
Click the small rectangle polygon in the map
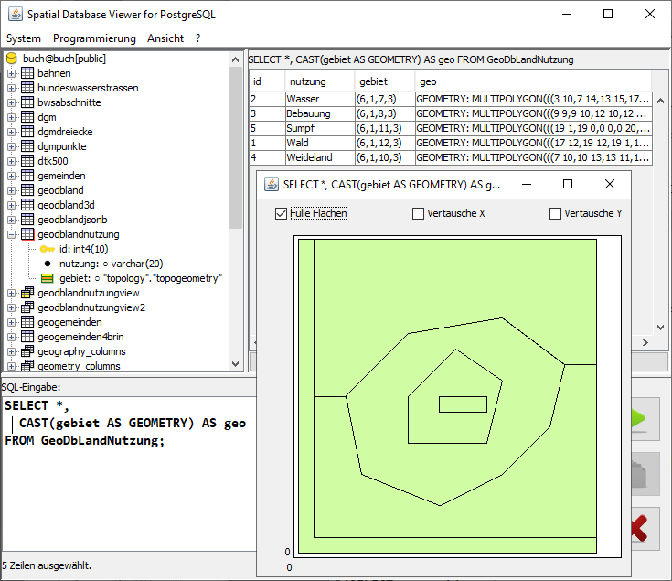463,404
